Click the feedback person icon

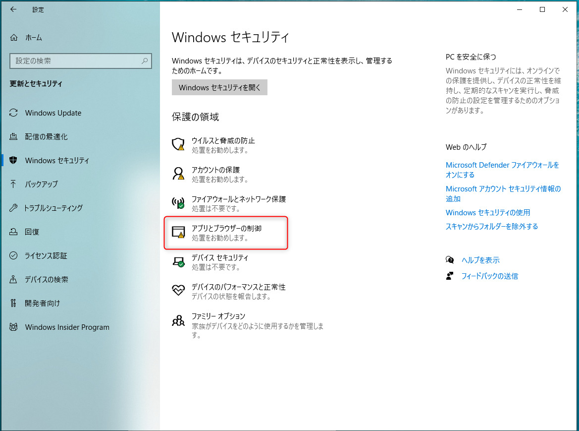[x=450, y=276]
